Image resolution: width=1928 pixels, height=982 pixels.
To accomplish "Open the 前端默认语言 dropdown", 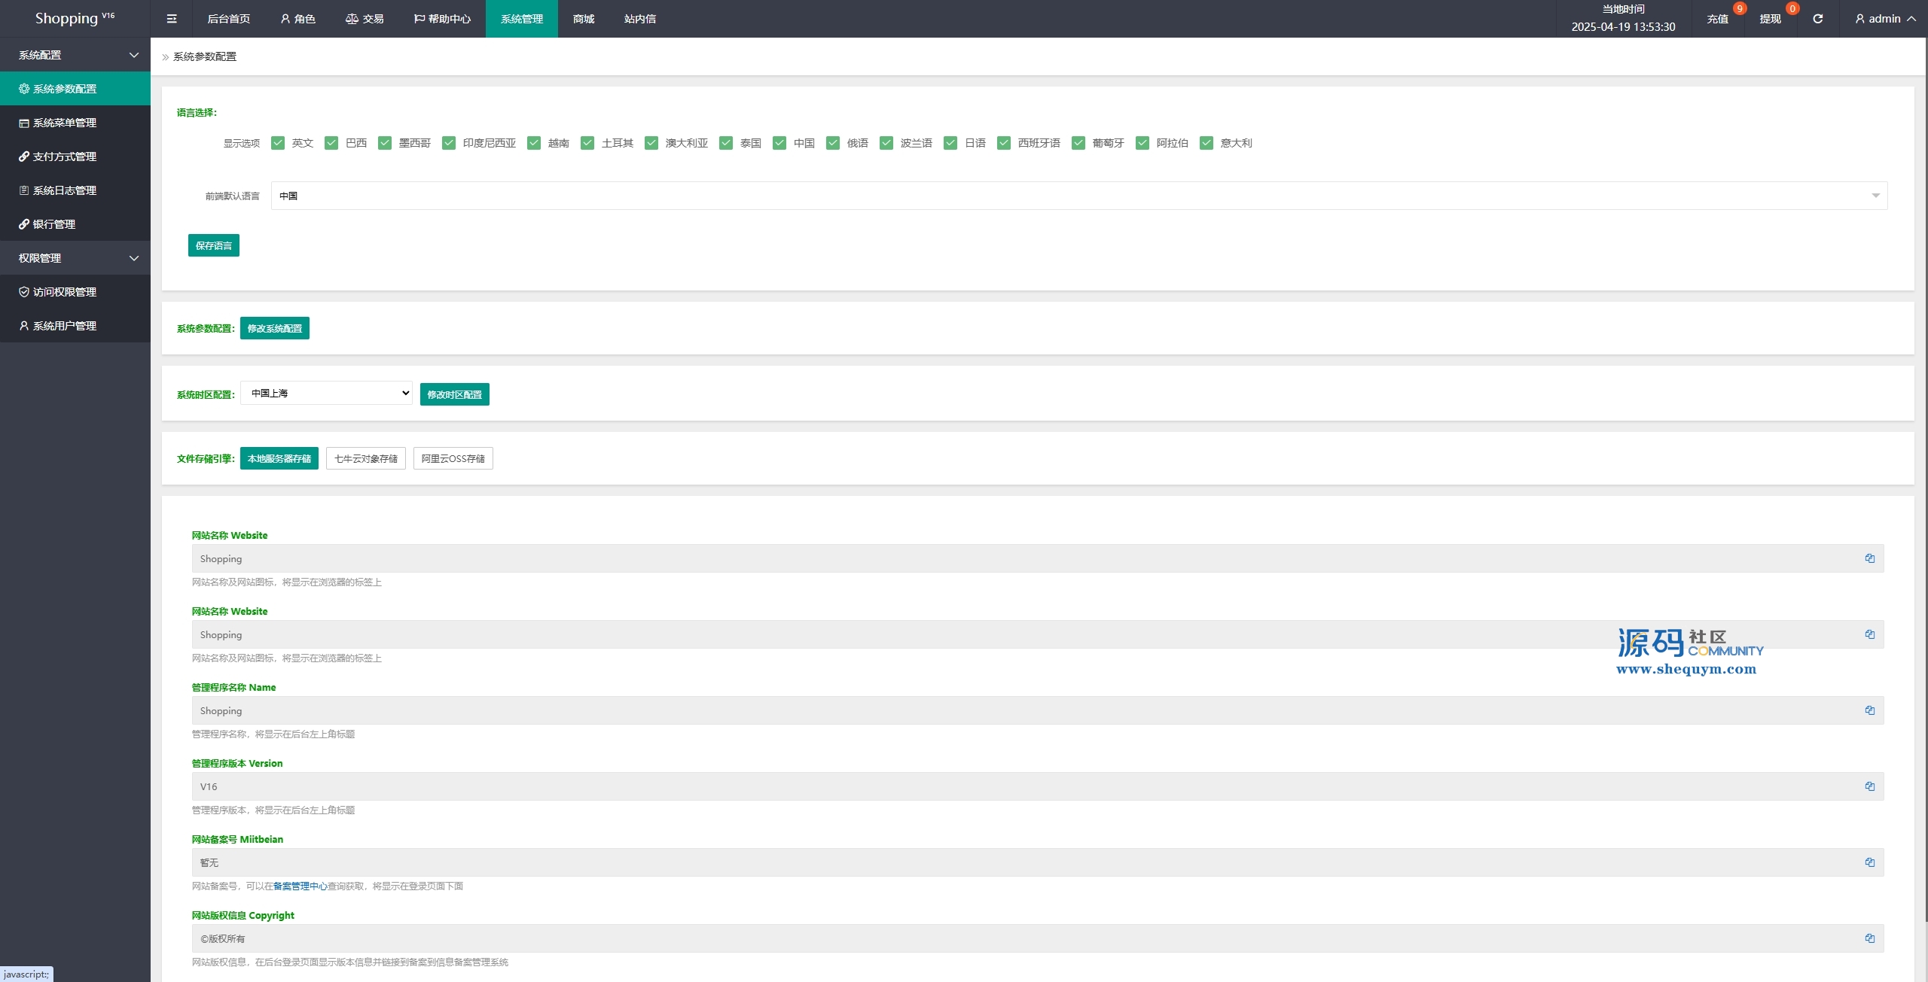I will click(1078, 196).
